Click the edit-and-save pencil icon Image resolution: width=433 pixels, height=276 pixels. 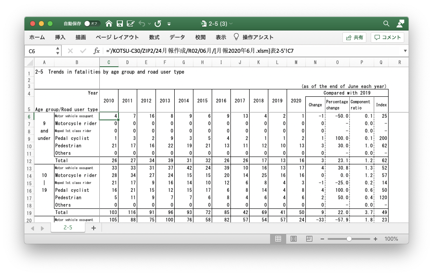coord(130,24)
